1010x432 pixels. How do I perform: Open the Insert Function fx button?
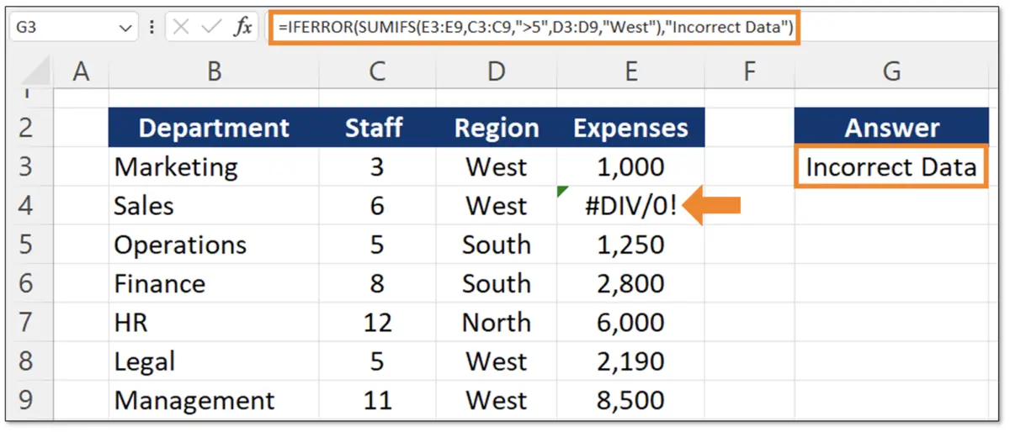tap(242, 27)
